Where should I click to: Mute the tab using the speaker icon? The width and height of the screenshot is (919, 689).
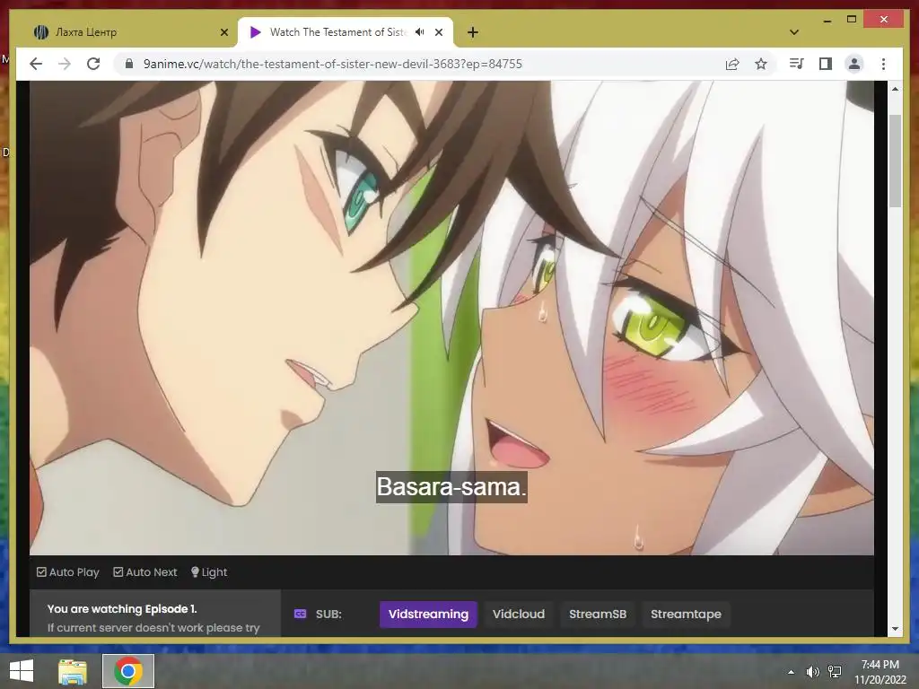pos(420,32)
